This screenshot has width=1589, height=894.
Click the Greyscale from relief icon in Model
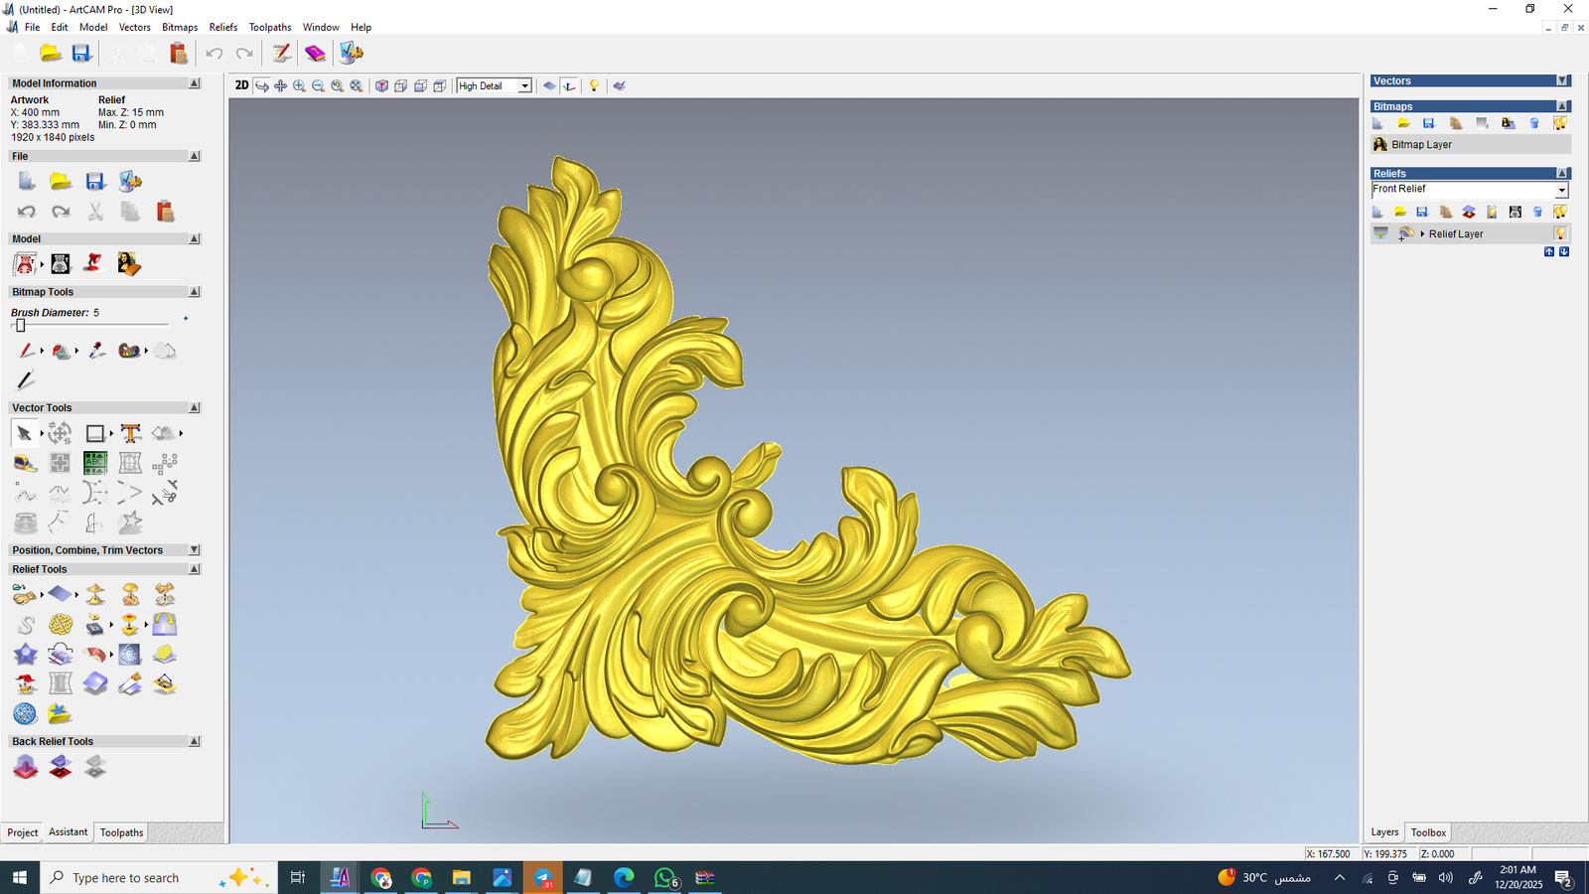[x=61, y=263]
